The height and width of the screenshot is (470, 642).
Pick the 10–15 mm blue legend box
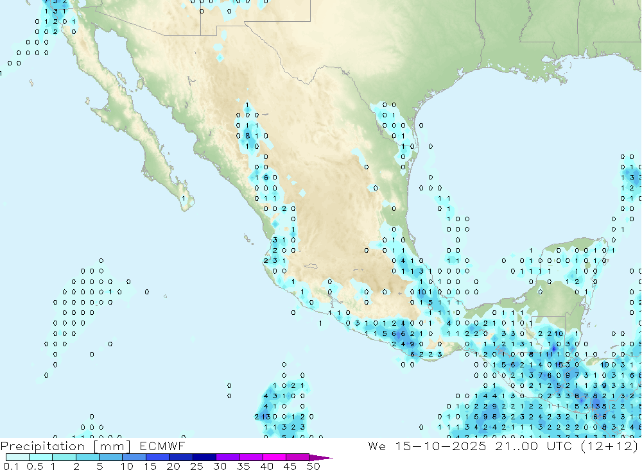[134, 457]
